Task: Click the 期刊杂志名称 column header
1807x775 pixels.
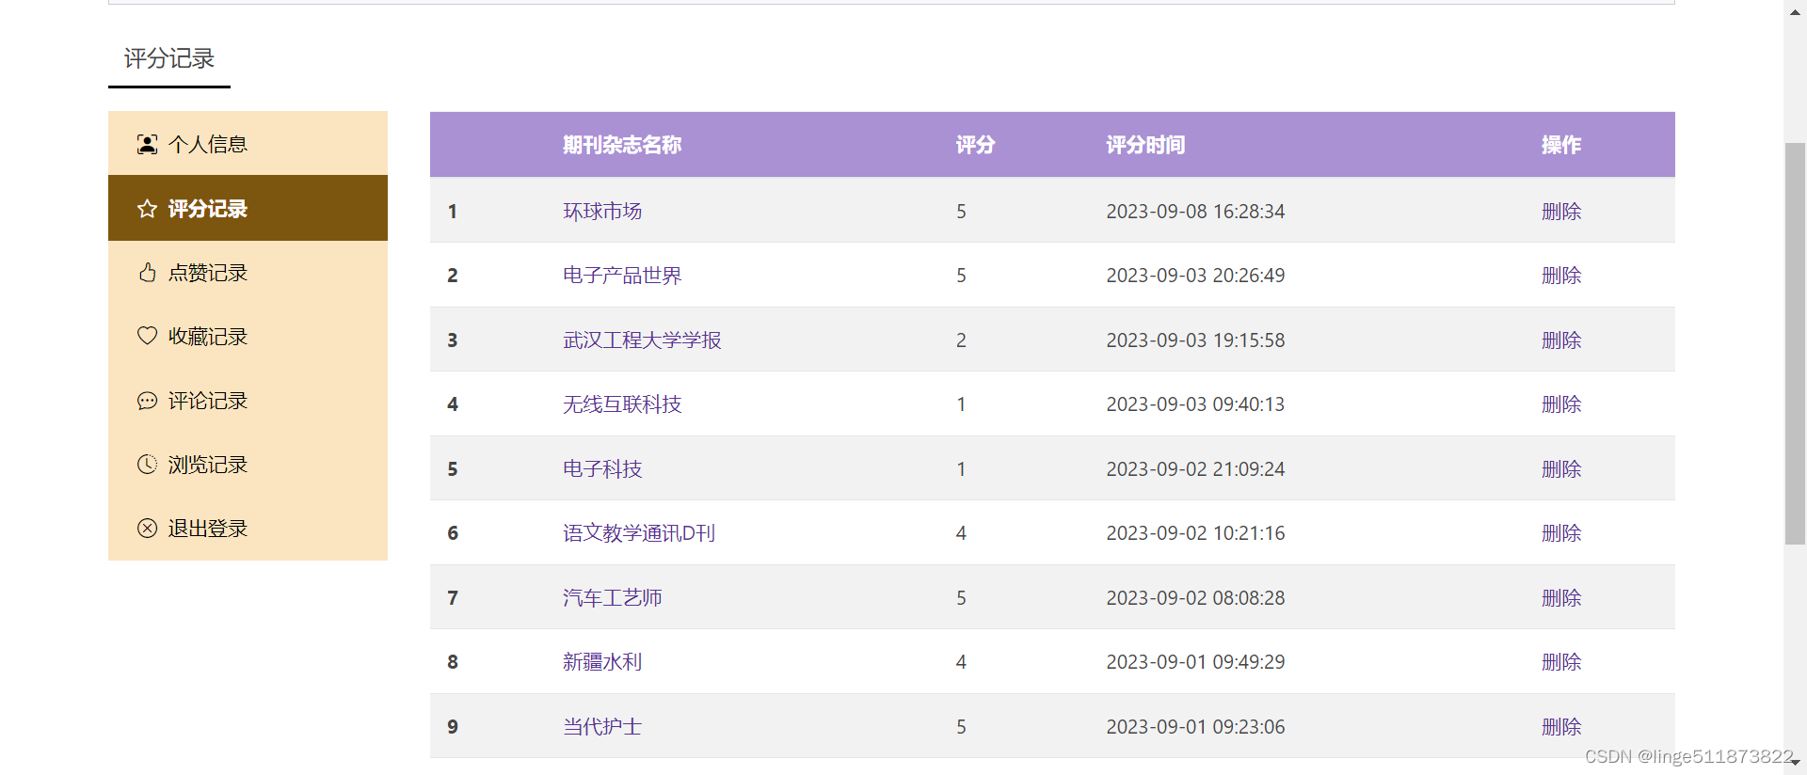Action: [622, 145]
